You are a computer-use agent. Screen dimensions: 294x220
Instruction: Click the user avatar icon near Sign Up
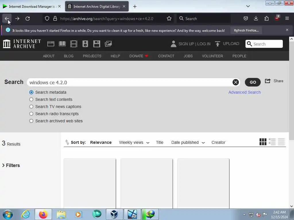click(x=173, y=44)
